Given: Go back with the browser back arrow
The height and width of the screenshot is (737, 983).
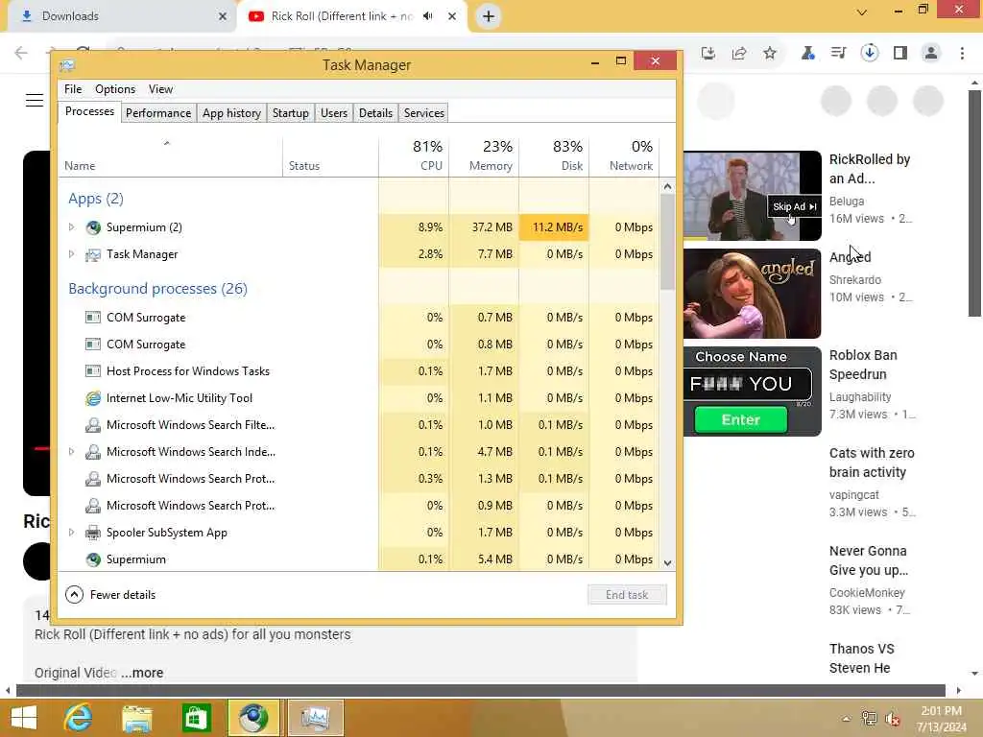Looking at the screenshot, I should click(21, 53).
